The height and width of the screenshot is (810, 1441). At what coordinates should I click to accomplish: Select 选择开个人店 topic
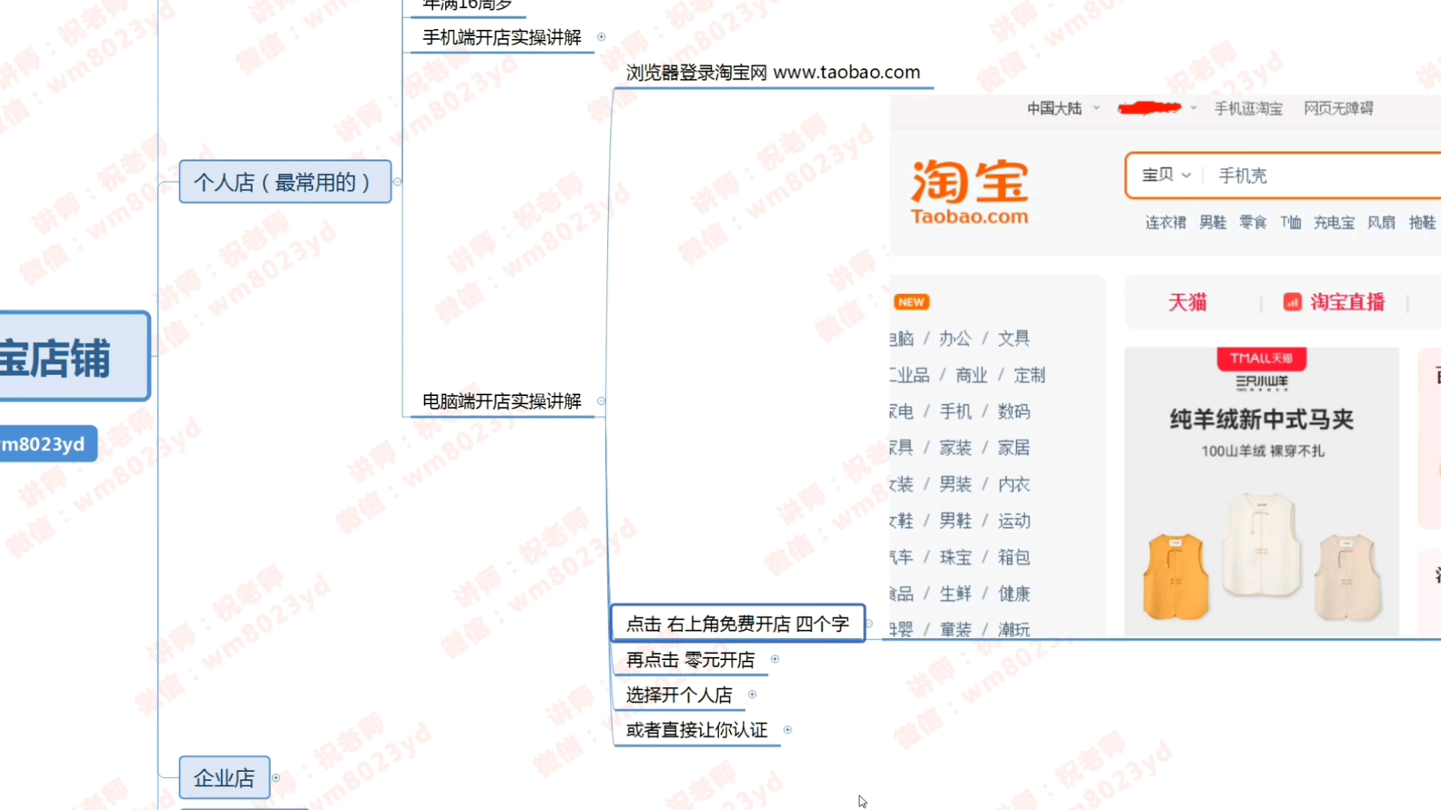[679, 695]
